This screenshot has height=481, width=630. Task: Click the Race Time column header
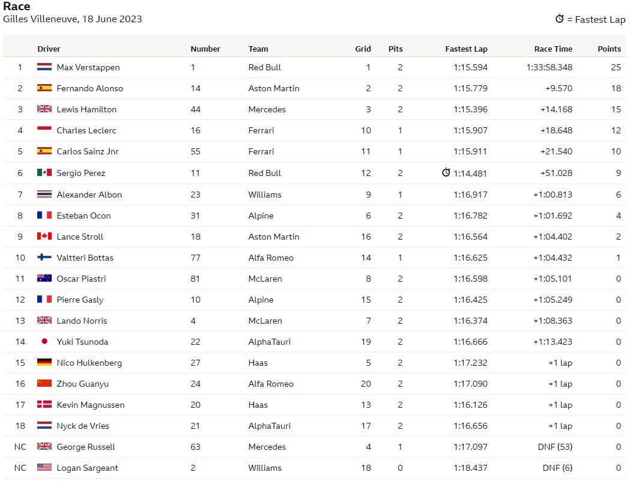click(553, 49)
